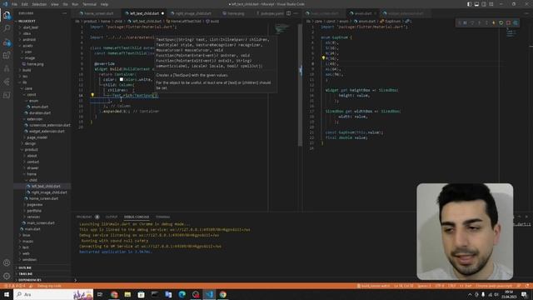Open the File menu
This screenshot has width=533, height=300.
(x=14, y=4)
